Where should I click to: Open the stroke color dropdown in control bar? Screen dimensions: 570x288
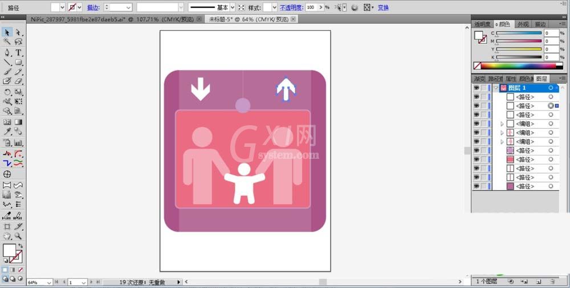point(79,7)
